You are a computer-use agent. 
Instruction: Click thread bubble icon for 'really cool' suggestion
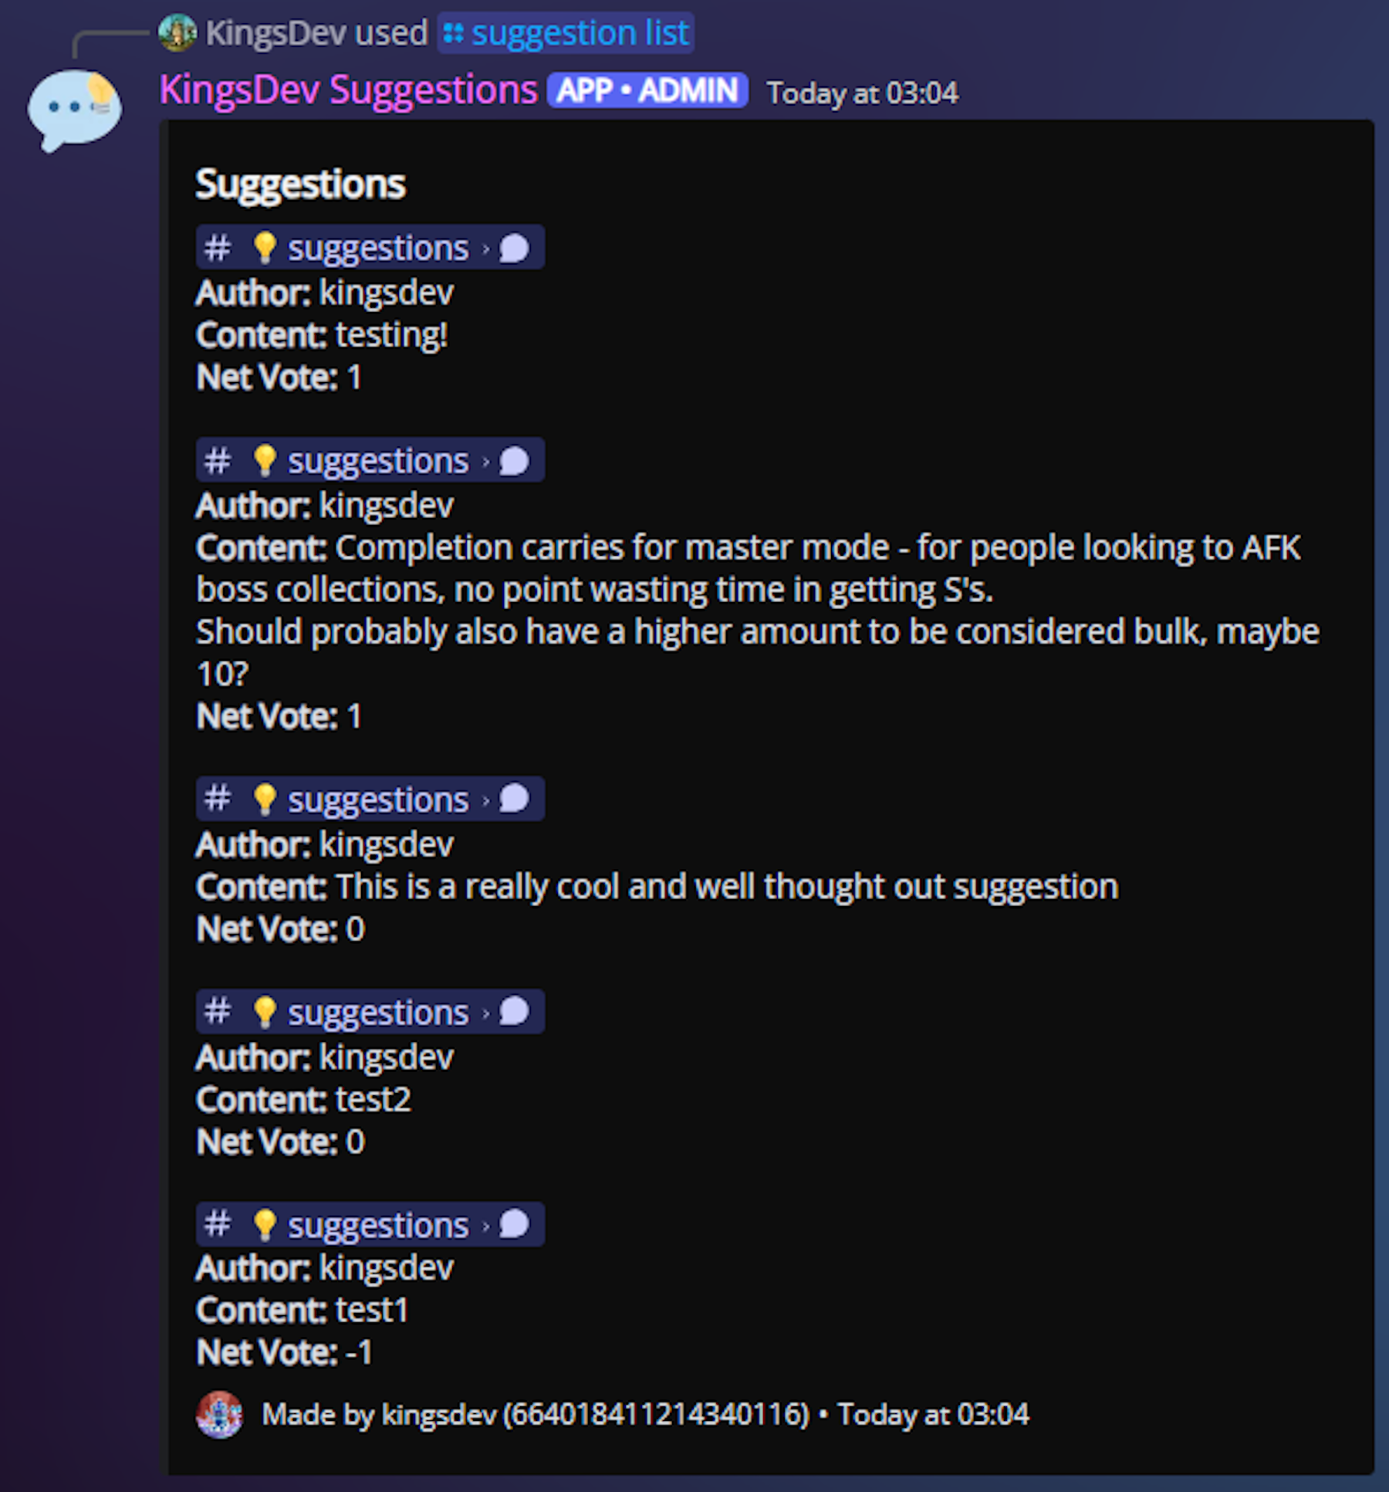click(x=515, y=800)
